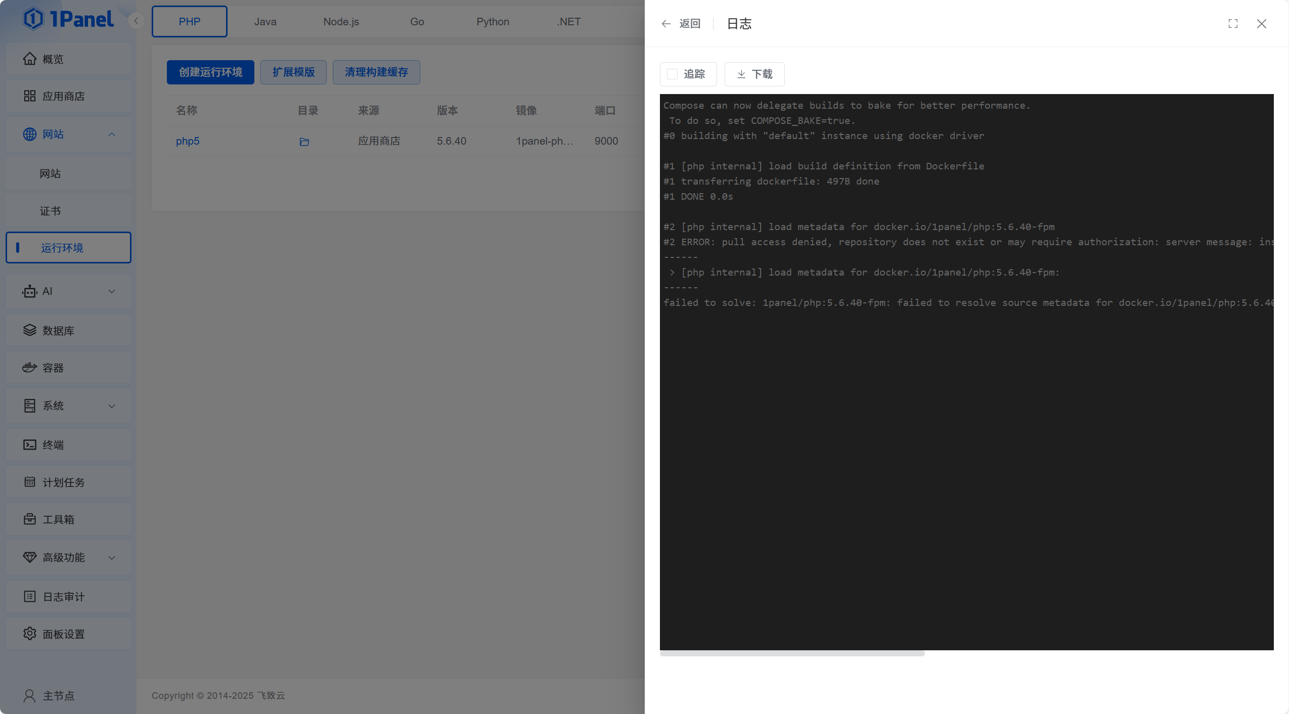
Task: Click the 9000 port cell
Action: [x=606, y=141]
